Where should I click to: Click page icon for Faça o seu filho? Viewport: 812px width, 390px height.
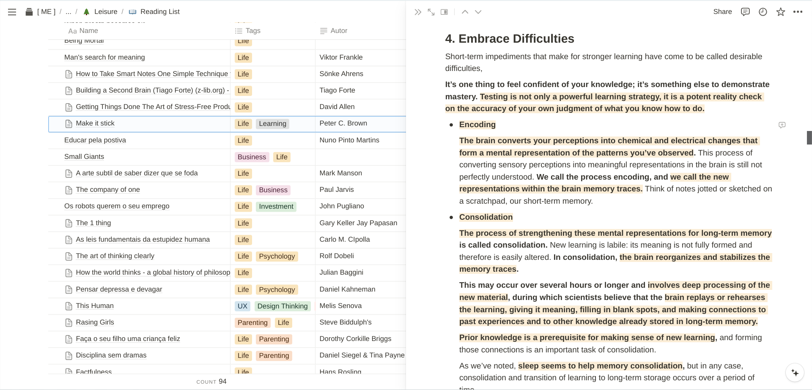[69, 339]
